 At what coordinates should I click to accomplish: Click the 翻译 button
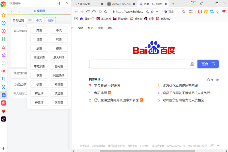51,20
